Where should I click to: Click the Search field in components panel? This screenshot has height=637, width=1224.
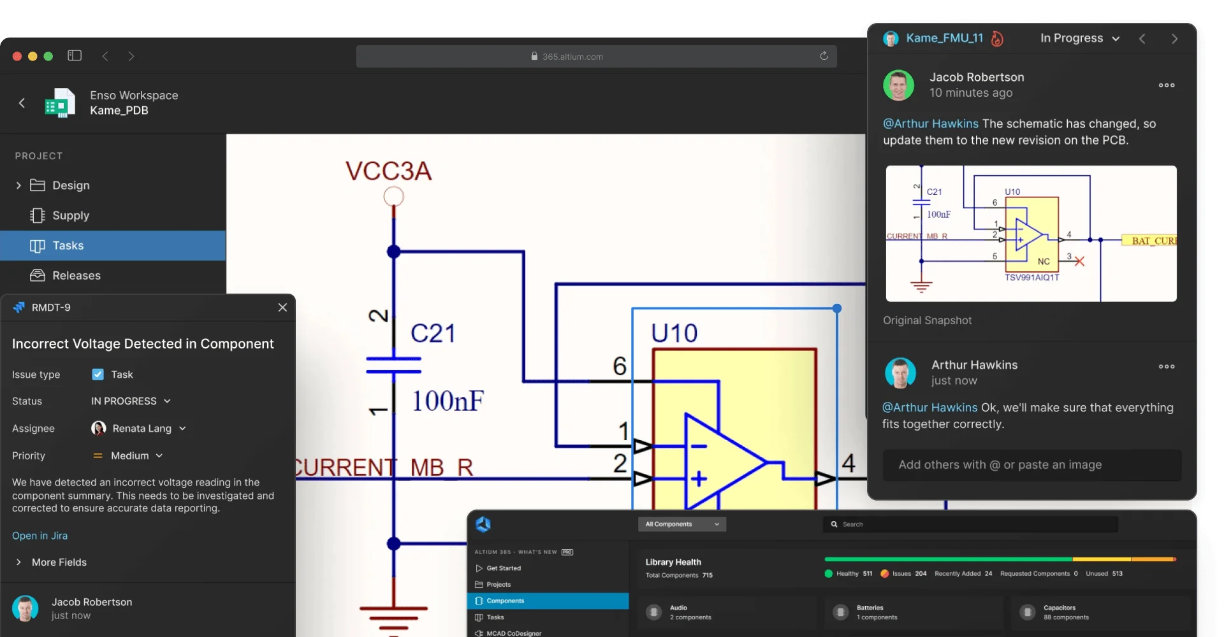point(970,524)
